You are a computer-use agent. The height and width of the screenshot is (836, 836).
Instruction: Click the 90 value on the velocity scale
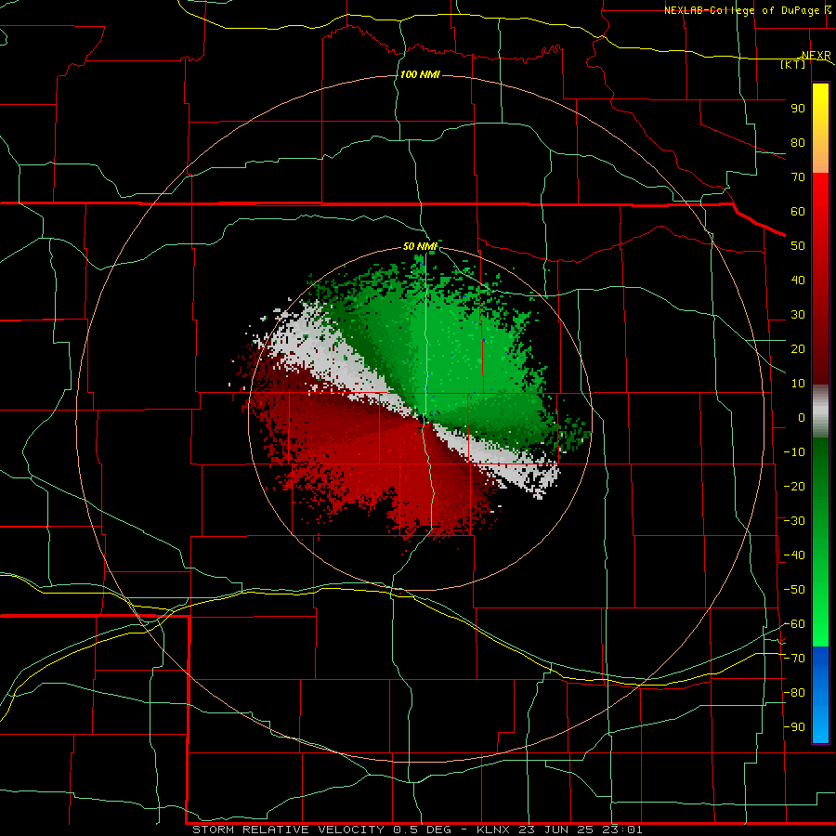click(798, 109)
